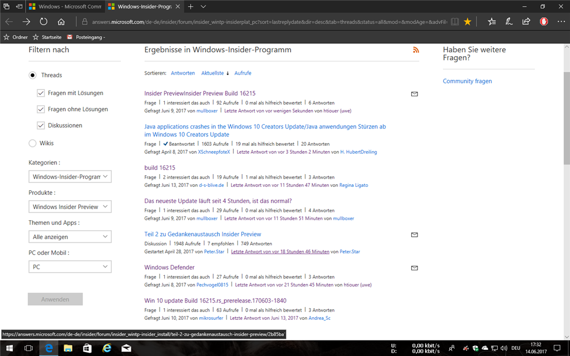
Task: Launch Internet Explorer from taskbar
Action: tap(107, 348)
